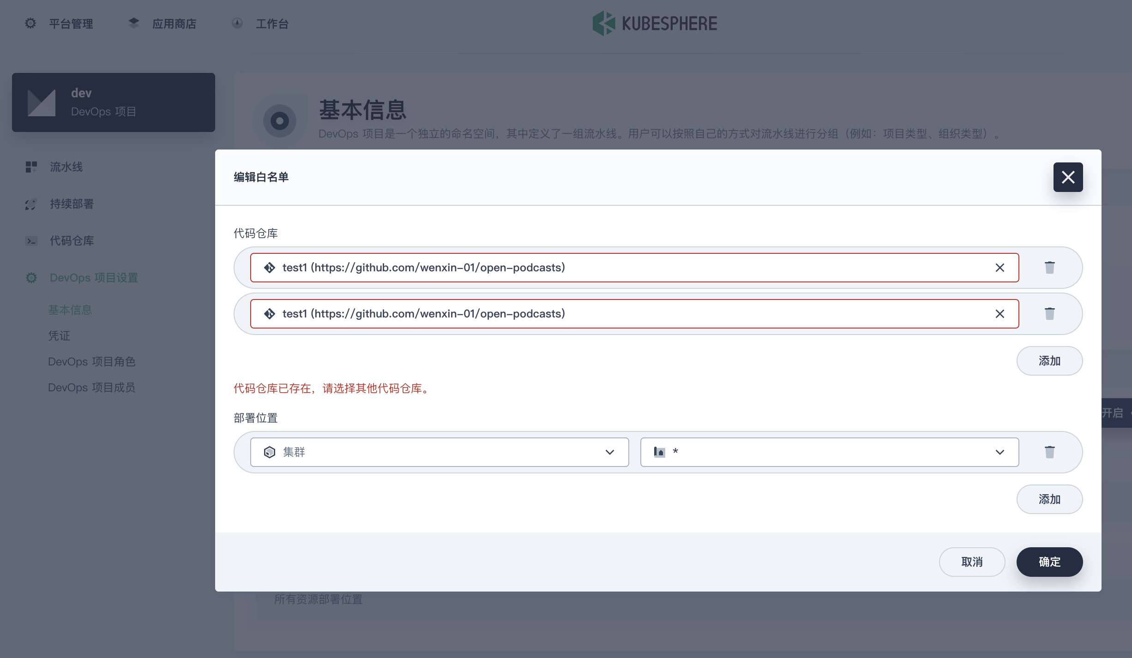Remove the first test1 repository with its trash icon

pyautogui.click(x=1050, y=268)
